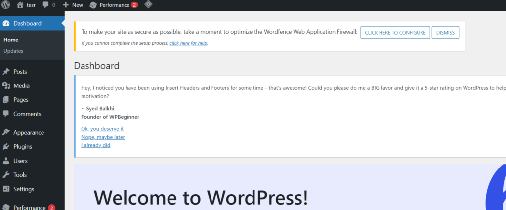Click the 'Welcome to WordPress!' heading

pyautogui.click(x=201, y=198)
